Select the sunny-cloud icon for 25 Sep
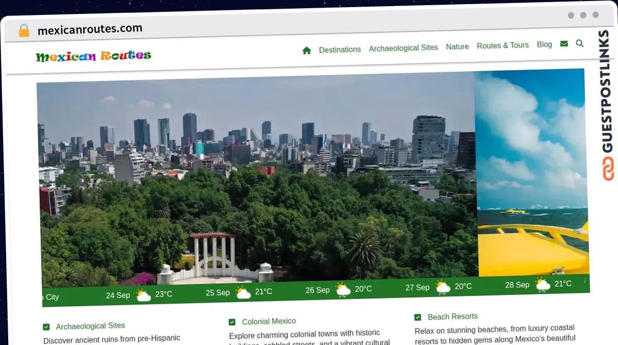The height and width of the screenshot is (345, 618). 242,291
